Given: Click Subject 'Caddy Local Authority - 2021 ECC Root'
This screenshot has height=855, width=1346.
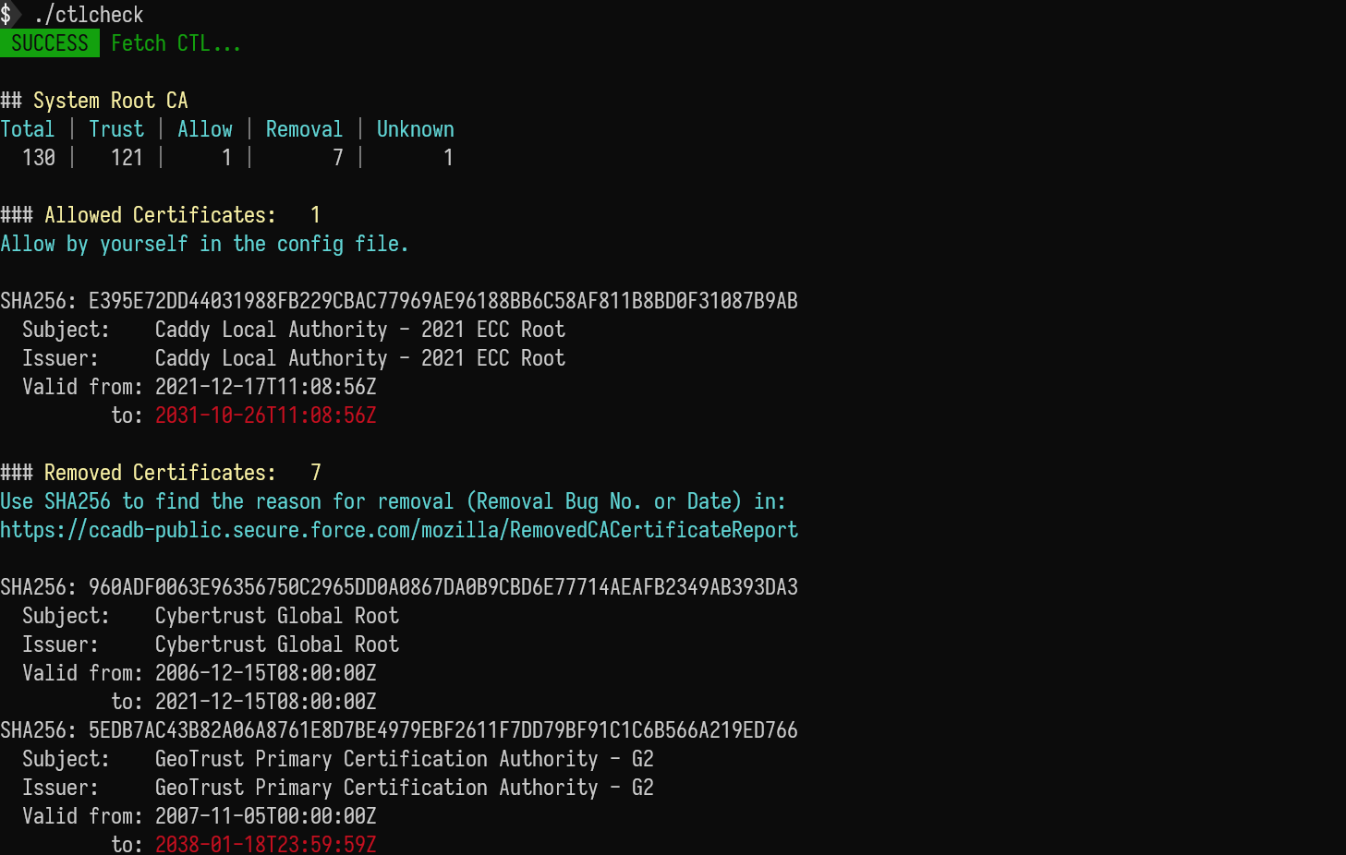Looking at the screenshot, I should pos(360,330).
